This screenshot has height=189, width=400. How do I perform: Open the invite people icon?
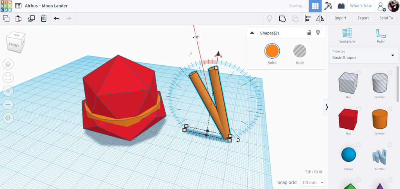[x=382, y=6]
